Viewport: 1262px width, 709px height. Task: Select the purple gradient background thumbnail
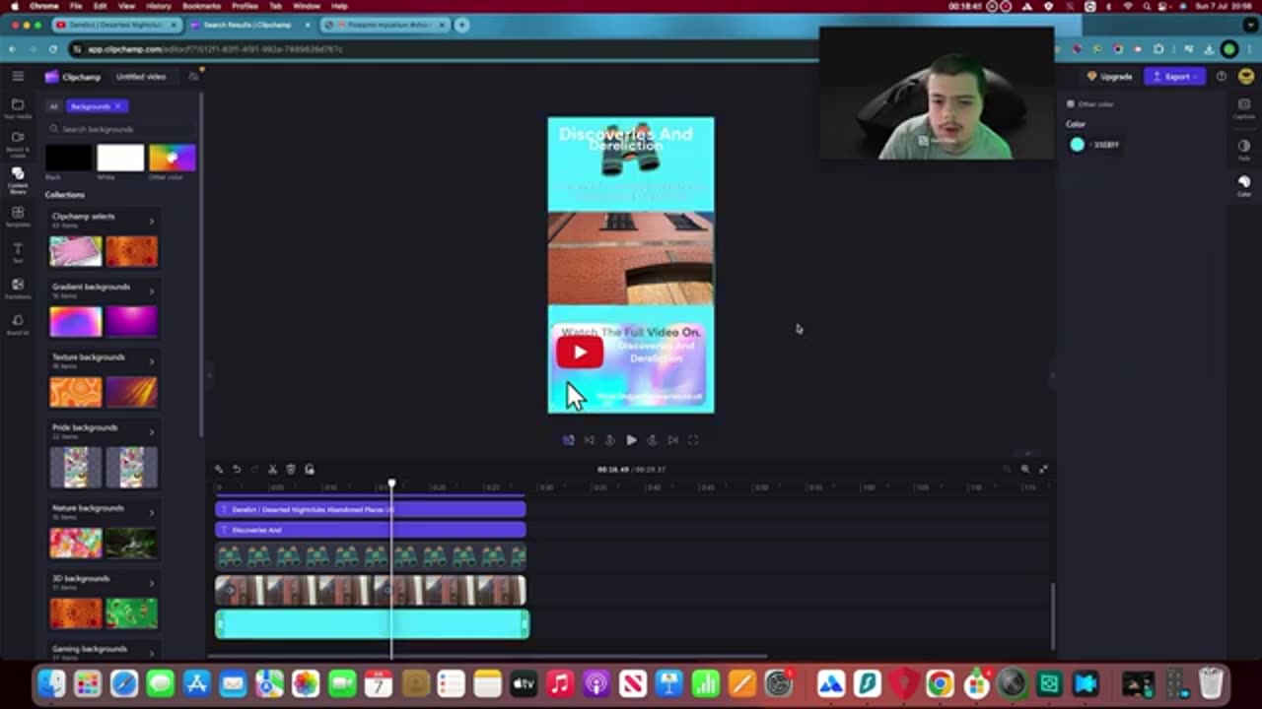click(x=132, y=322)
